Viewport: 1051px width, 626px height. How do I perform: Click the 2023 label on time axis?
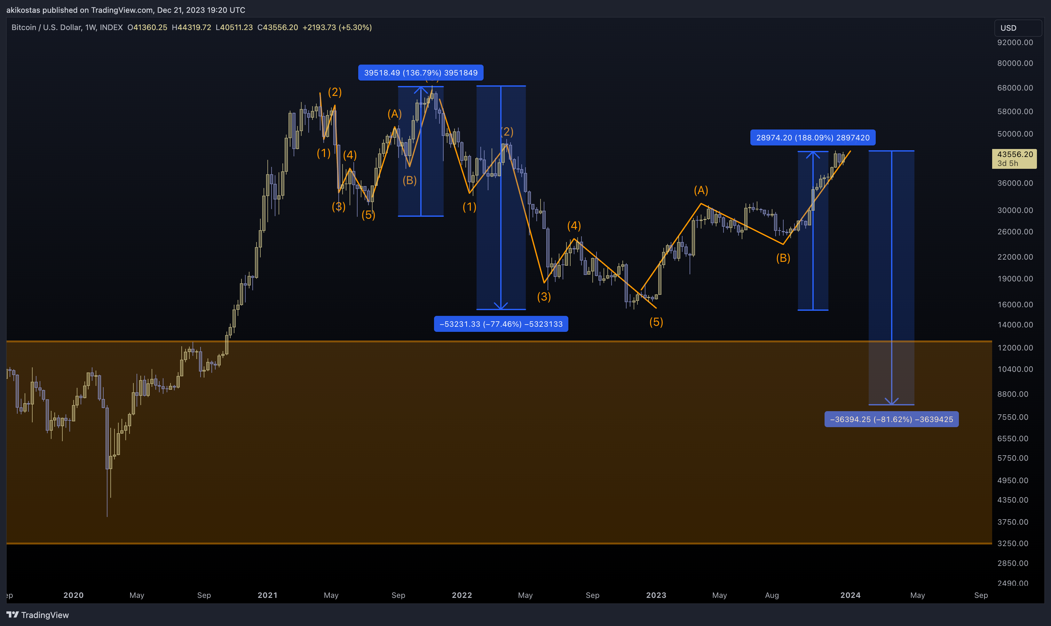click(656, 595)
